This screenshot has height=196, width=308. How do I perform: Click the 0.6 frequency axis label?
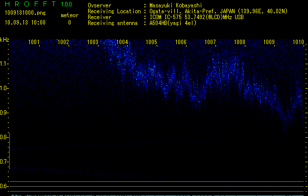(x=3, y=186)
